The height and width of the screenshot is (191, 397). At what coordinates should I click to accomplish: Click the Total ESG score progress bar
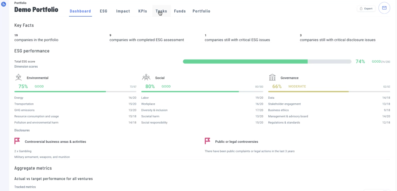pyautogui.click(x=267, y=62)
